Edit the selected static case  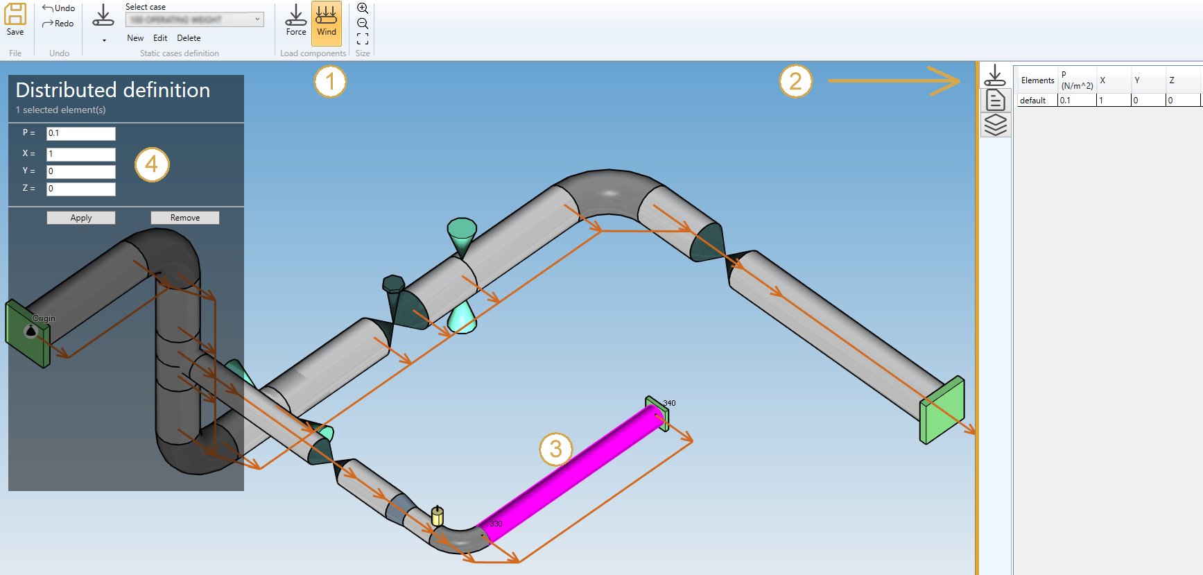click(160, 38)
